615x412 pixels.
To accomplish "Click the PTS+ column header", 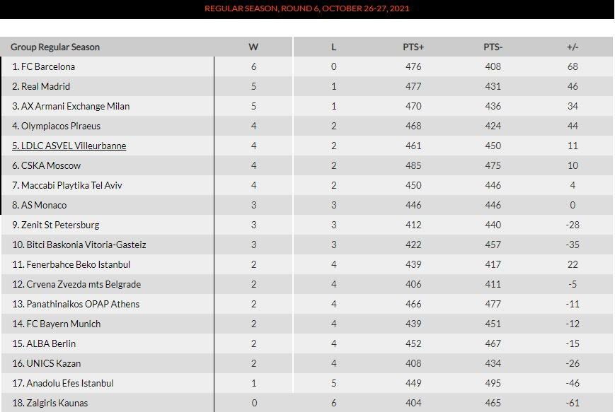I will 413,47.
